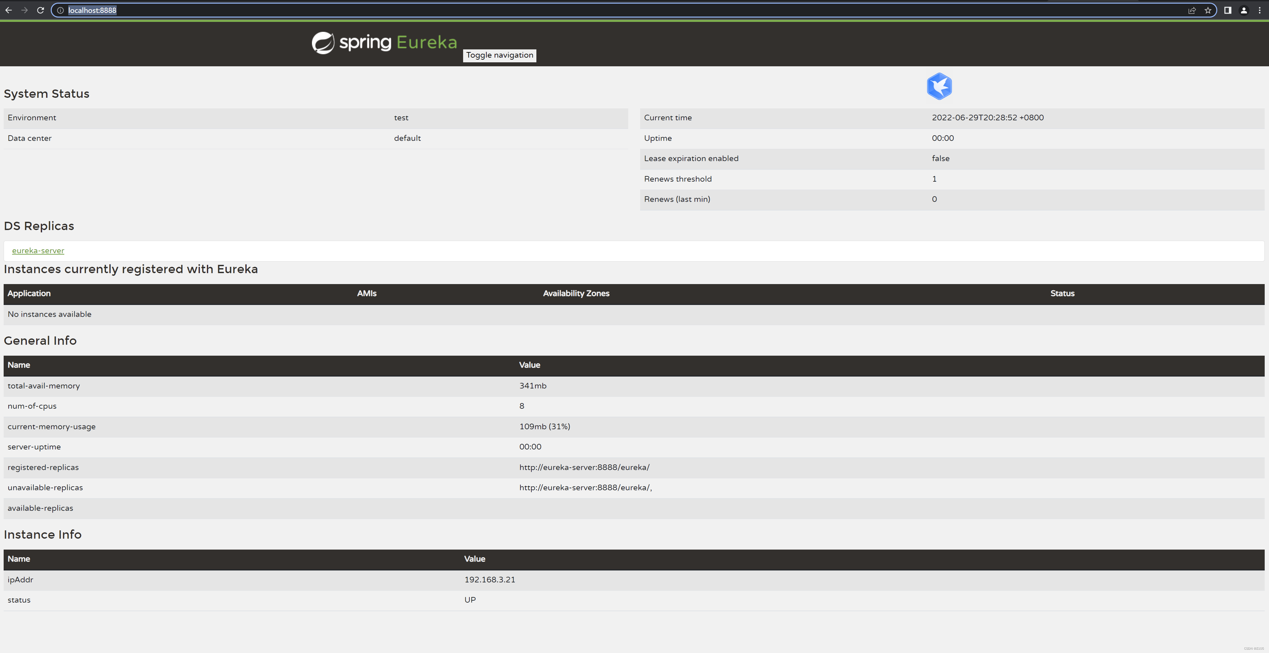Select the Instance Info heading
Image resolution: width=1269 pixels, height=653 pixels.
tap(42, 535)
